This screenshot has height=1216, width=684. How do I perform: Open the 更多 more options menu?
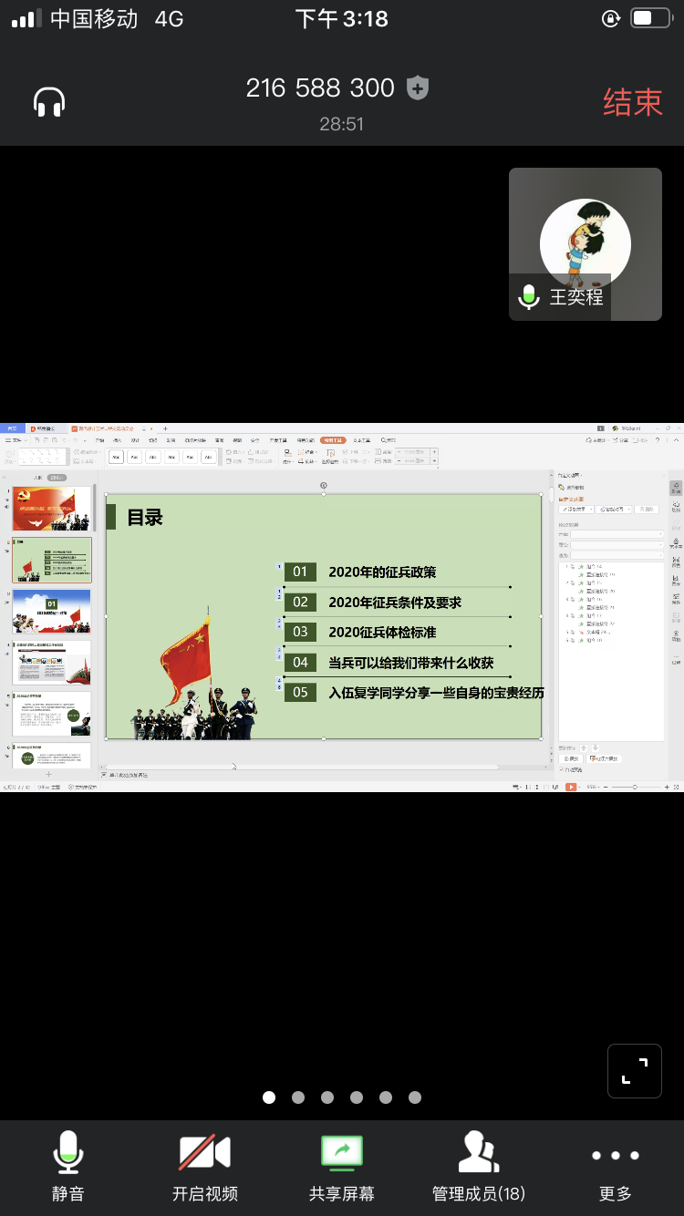(616, 1166)
